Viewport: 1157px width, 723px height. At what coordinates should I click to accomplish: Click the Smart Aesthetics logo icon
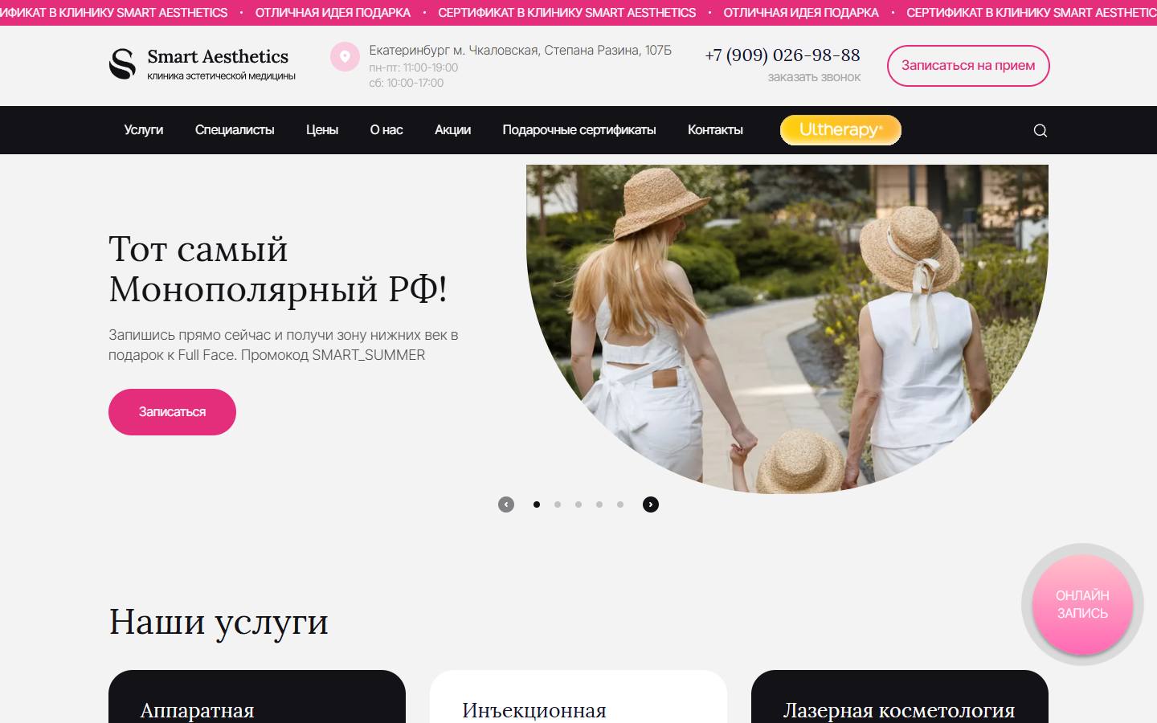coord(122,64)
